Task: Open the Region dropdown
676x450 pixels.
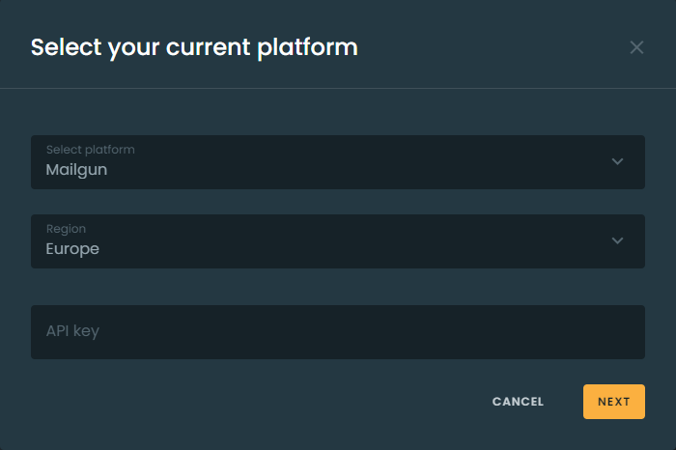Action: click(337, 241)
